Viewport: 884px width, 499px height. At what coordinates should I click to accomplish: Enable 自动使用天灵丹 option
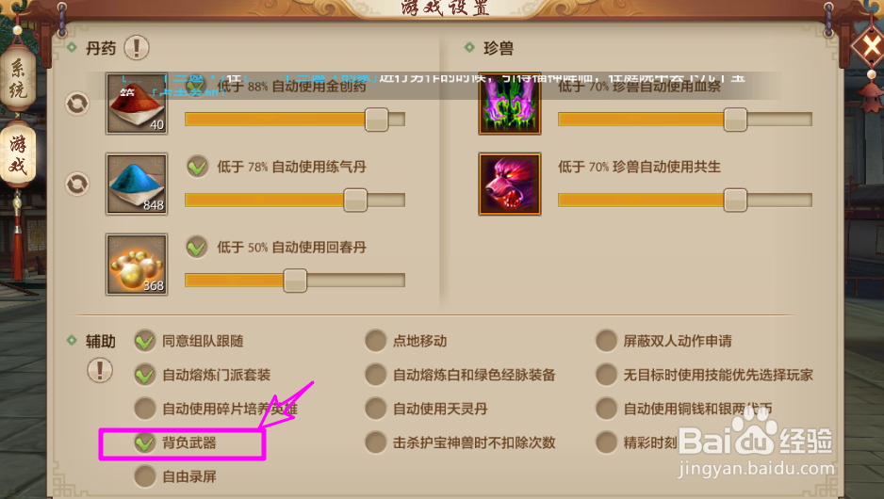pyautogui.click(x=375, y=409)
